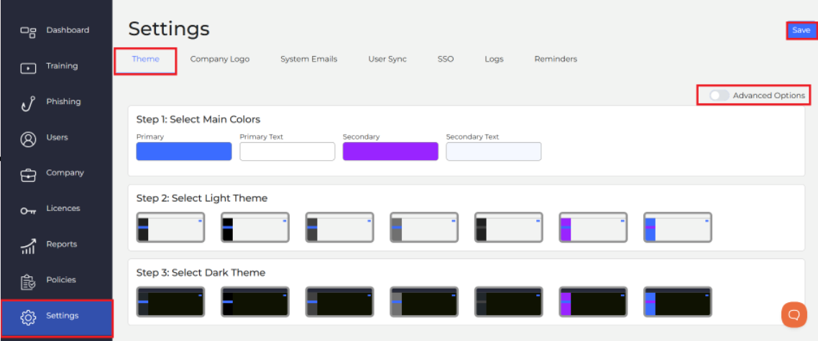Click the 'Step 3: Select Dark Theme' heading
The width and height of the screenshot is (818, 341).
point(201,272)
